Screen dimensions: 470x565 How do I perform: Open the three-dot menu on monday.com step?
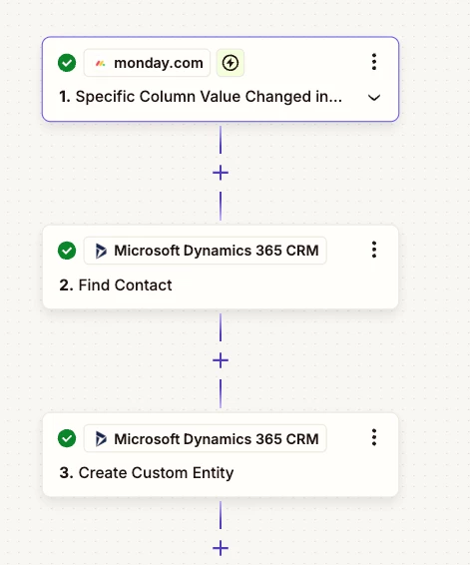click(374, 62)
